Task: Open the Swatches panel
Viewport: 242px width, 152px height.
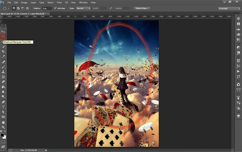Action: click(x=238, y=40)
